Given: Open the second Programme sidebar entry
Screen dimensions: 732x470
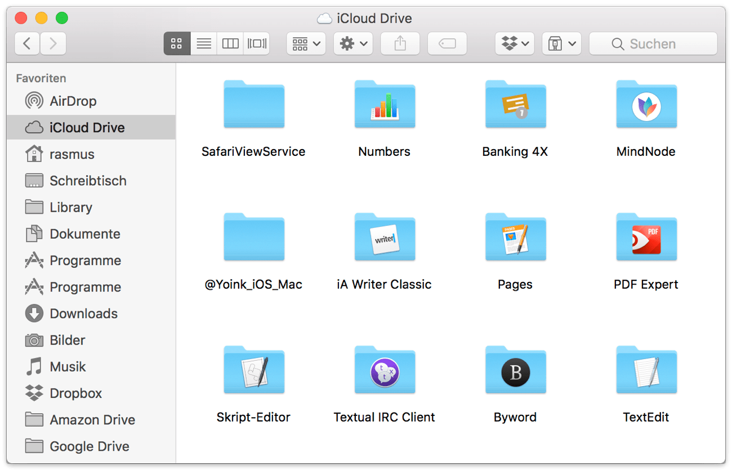Looking at the screenshot, I should click(x=91, y=287).
